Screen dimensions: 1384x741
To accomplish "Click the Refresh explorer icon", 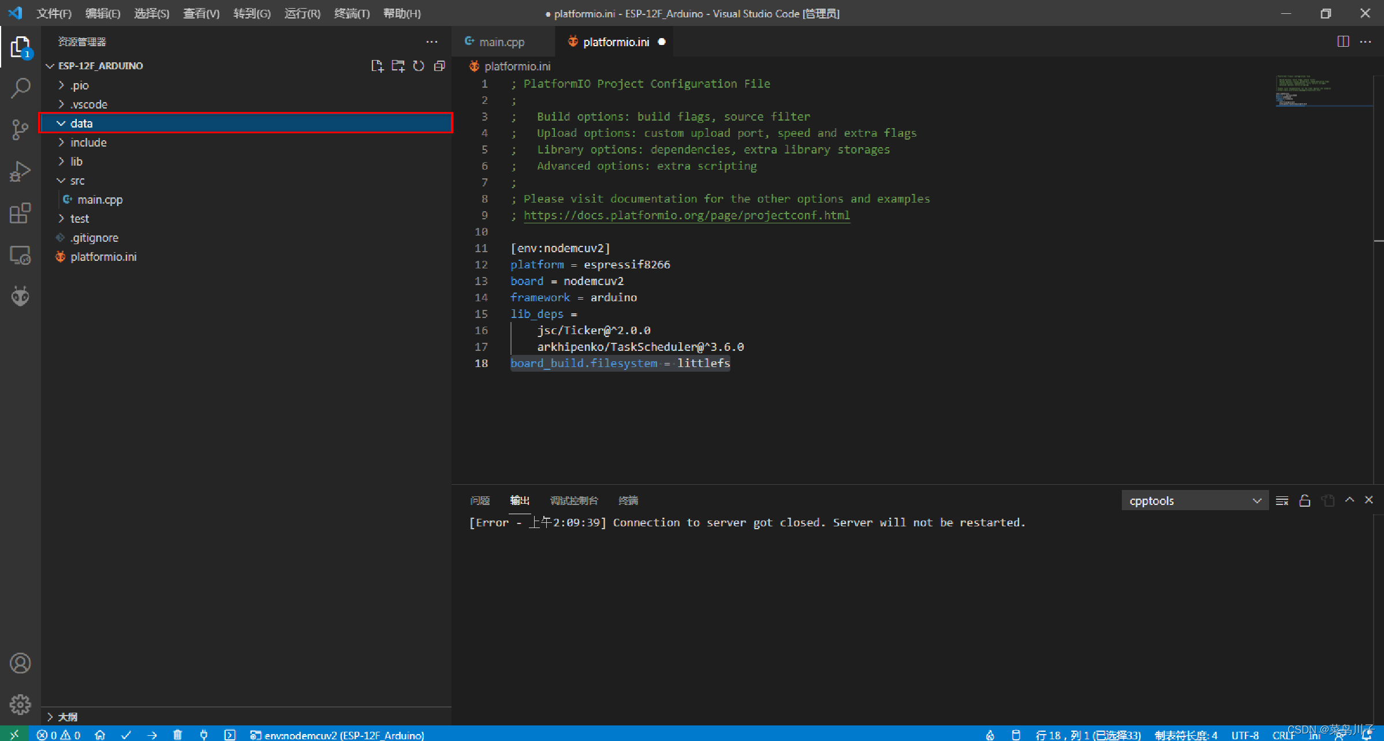I will 419,66.
